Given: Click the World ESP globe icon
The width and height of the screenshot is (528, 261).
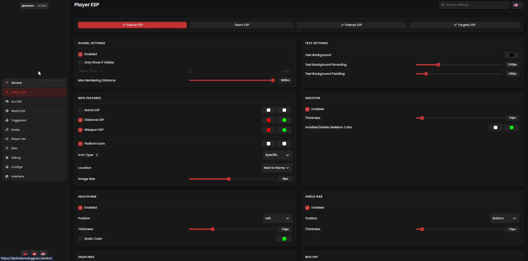Looking at the screenshot, I should [x=7, y=111].
